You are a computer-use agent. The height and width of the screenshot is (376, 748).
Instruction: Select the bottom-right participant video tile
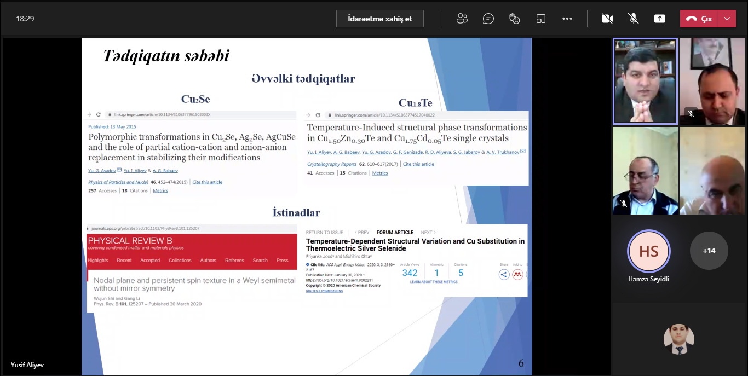tap(712, 171)
